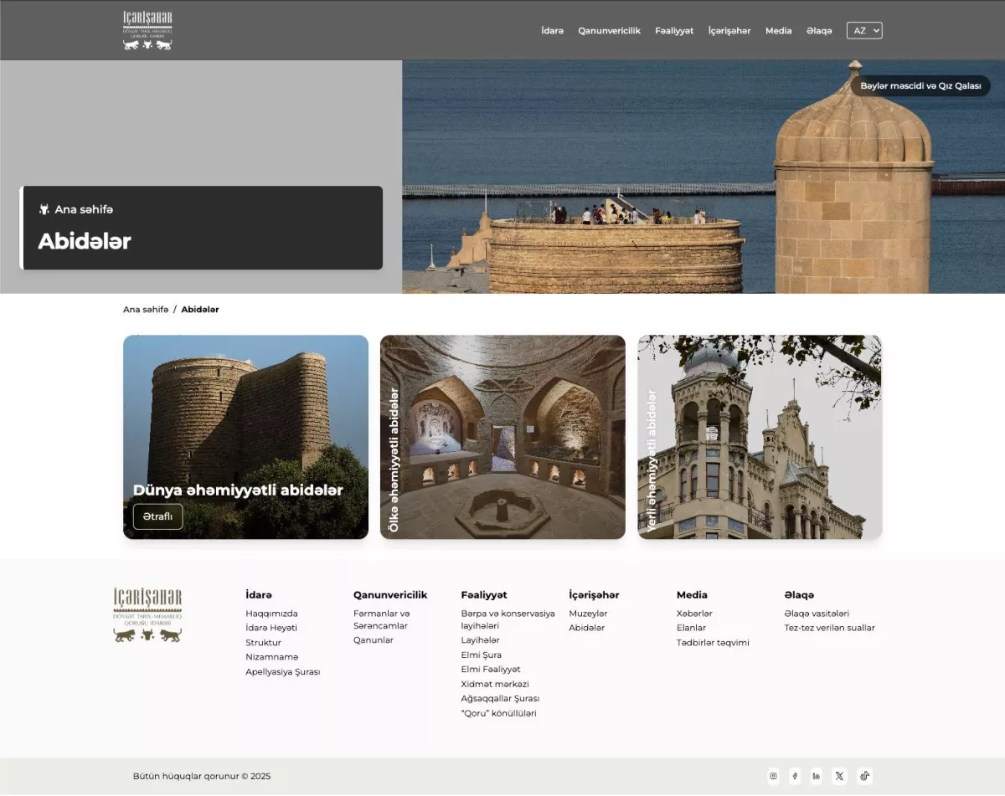Open the İdarə menu in top navigation
The image size is (1005, 796).
(552, 31)
